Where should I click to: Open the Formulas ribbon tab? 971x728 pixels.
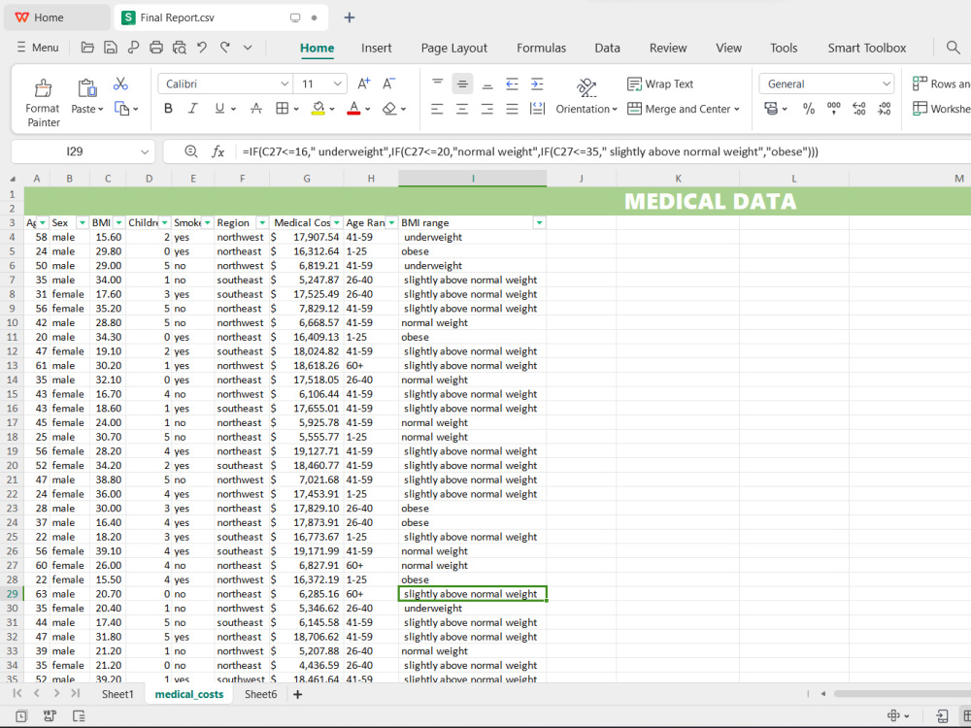(541, 48)
